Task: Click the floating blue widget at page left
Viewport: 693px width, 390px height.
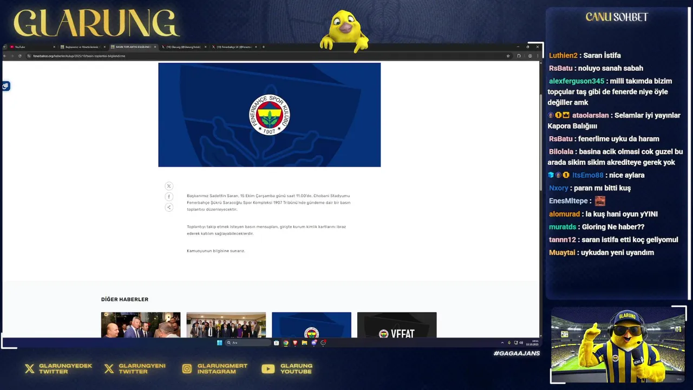Action: (5, 86)
